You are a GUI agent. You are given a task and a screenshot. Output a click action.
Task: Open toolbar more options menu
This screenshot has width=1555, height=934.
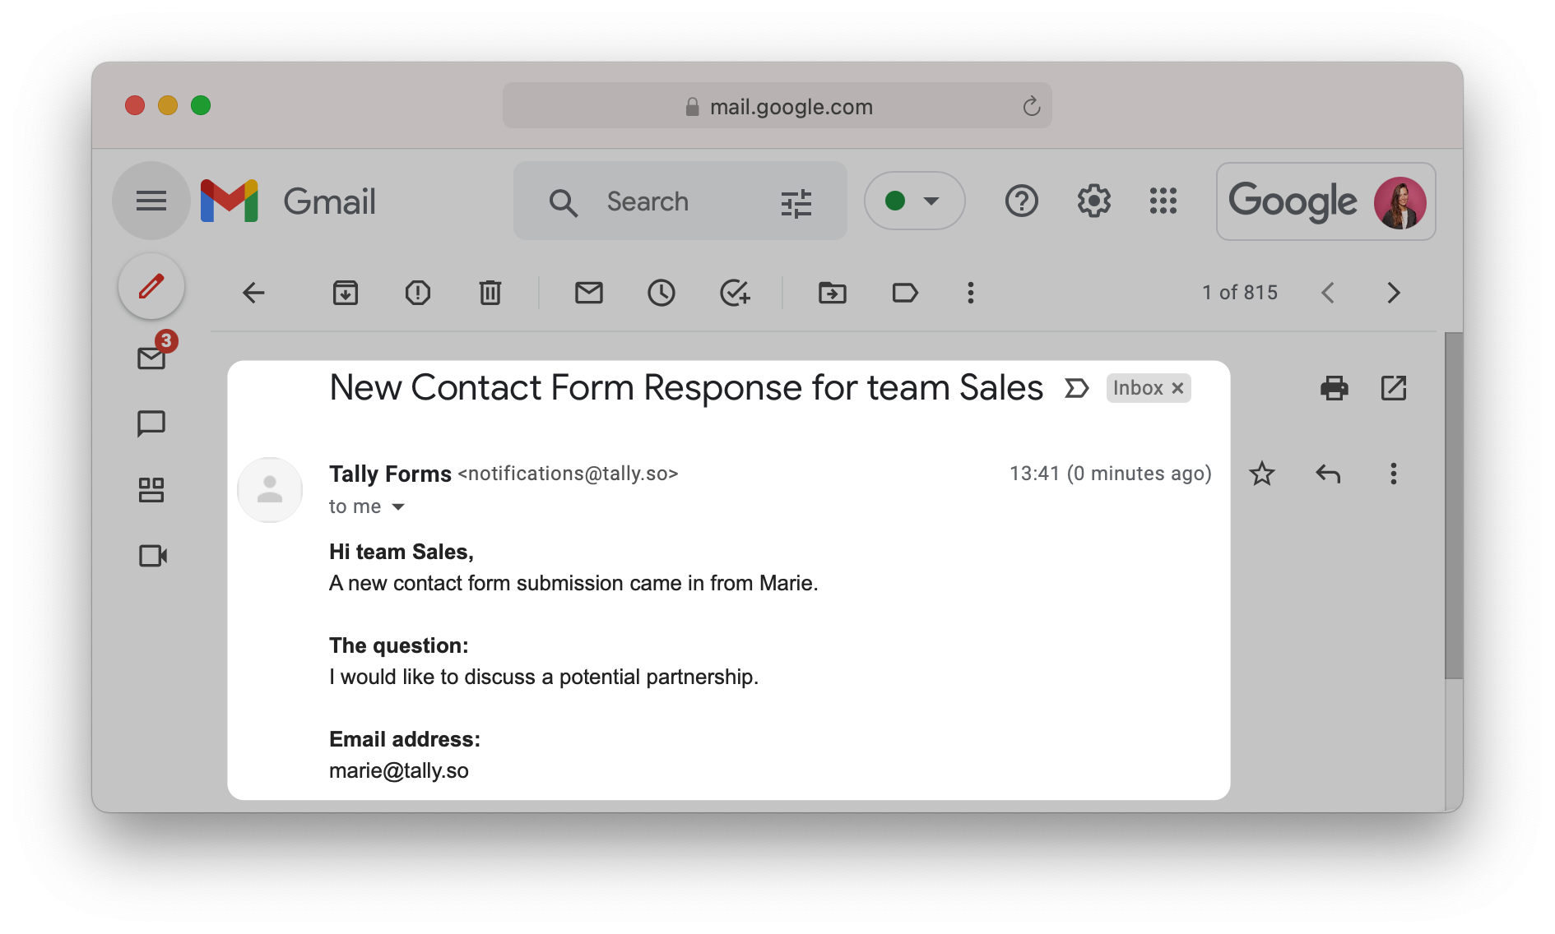click(x=971, y=293)
